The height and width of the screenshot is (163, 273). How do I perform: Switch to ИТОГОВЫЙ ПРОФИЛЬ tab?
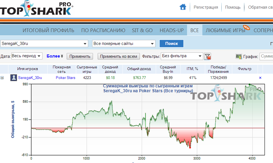pos(48,30)
